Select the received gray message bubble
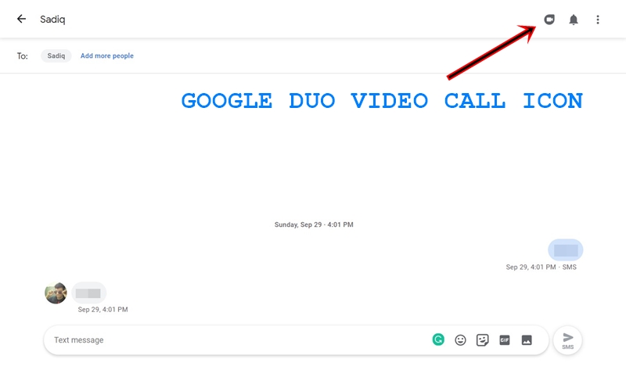 coord(88,293)
